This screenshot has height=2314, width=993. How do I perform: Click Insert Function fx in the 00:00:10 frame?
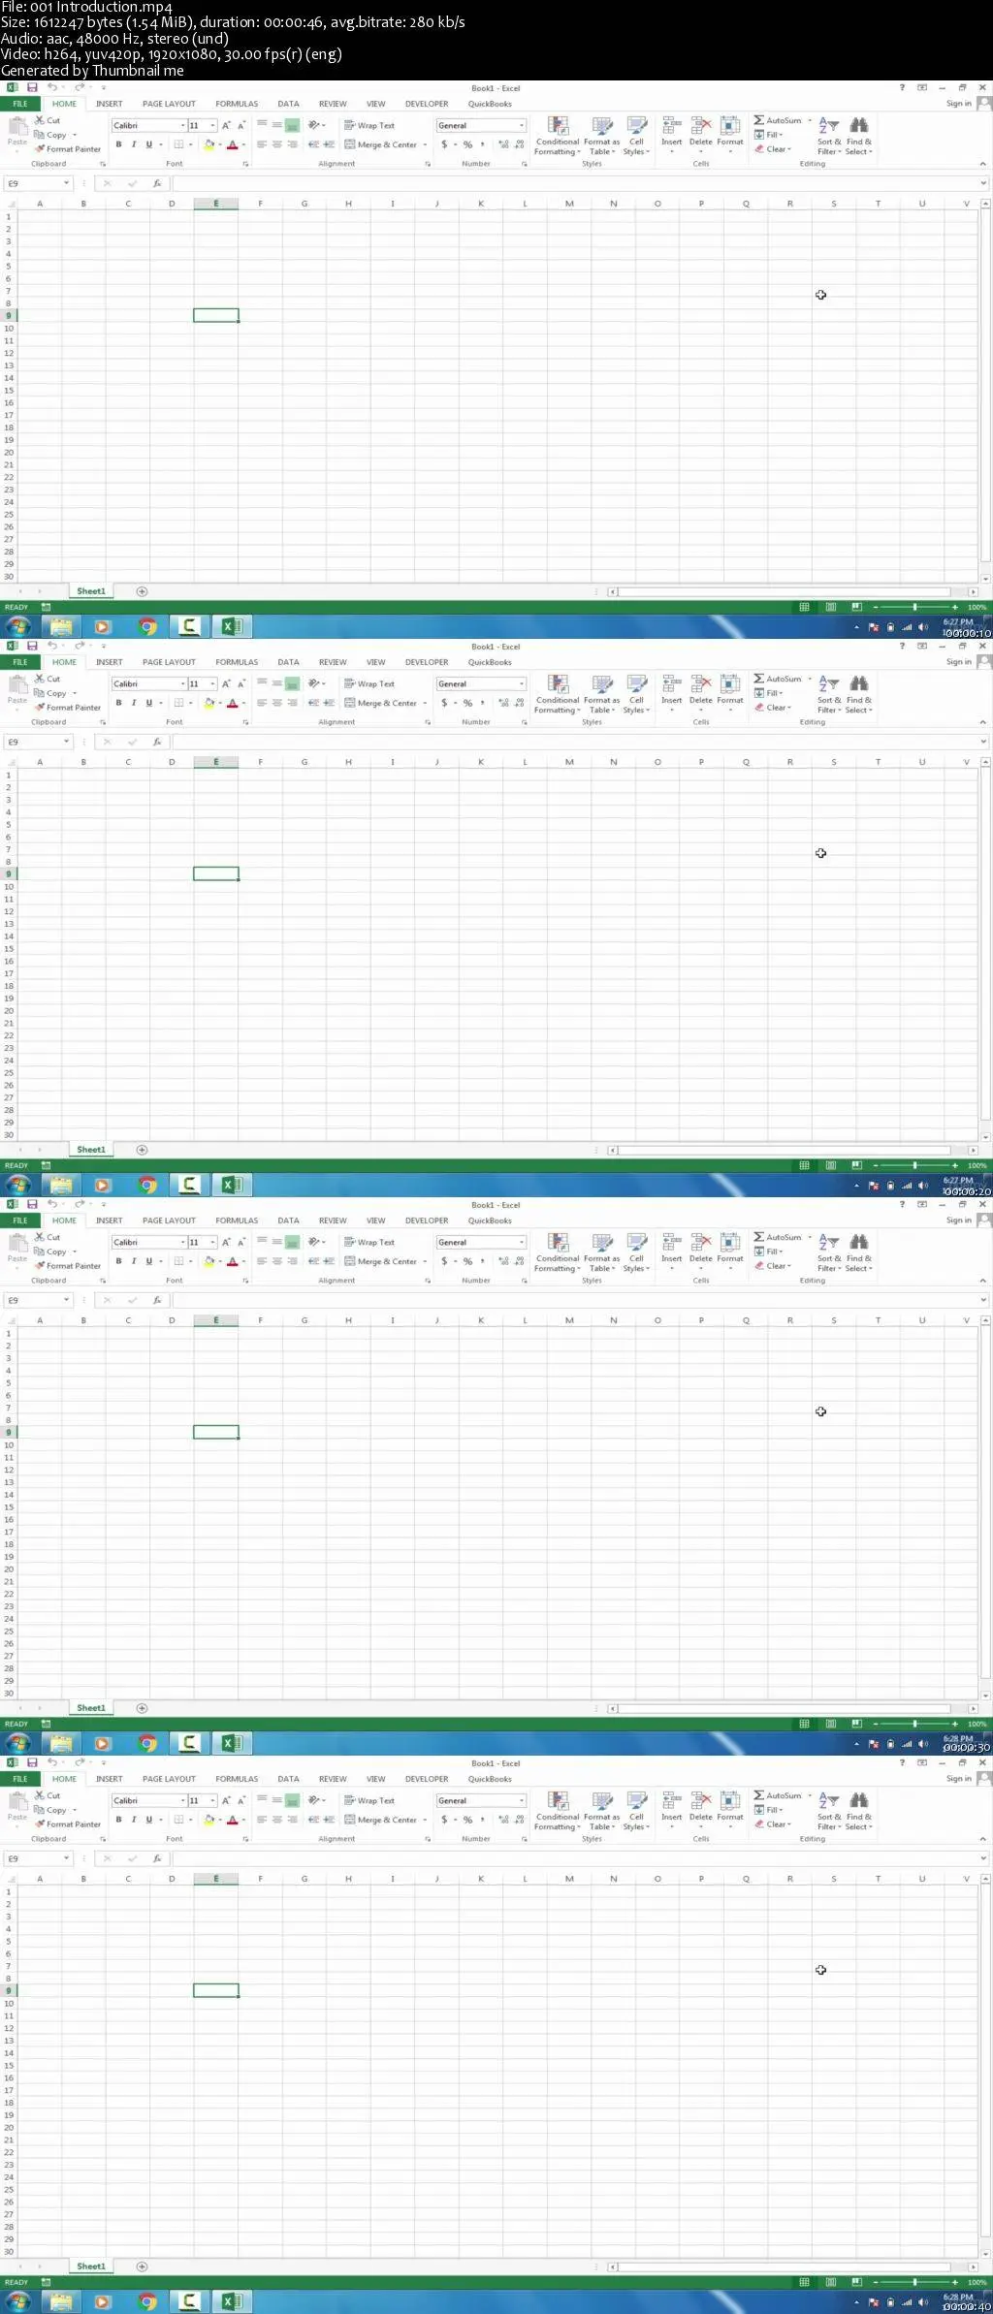point(157,183)
